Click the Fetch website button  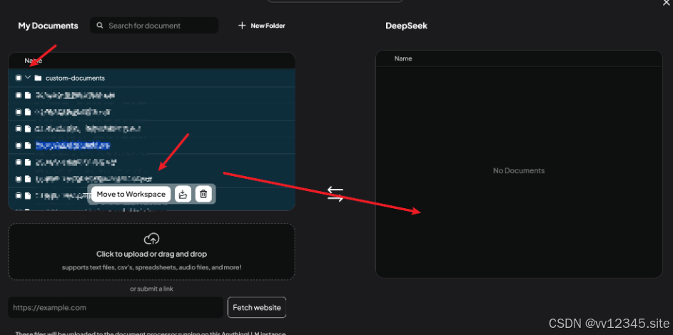point(257,308)
